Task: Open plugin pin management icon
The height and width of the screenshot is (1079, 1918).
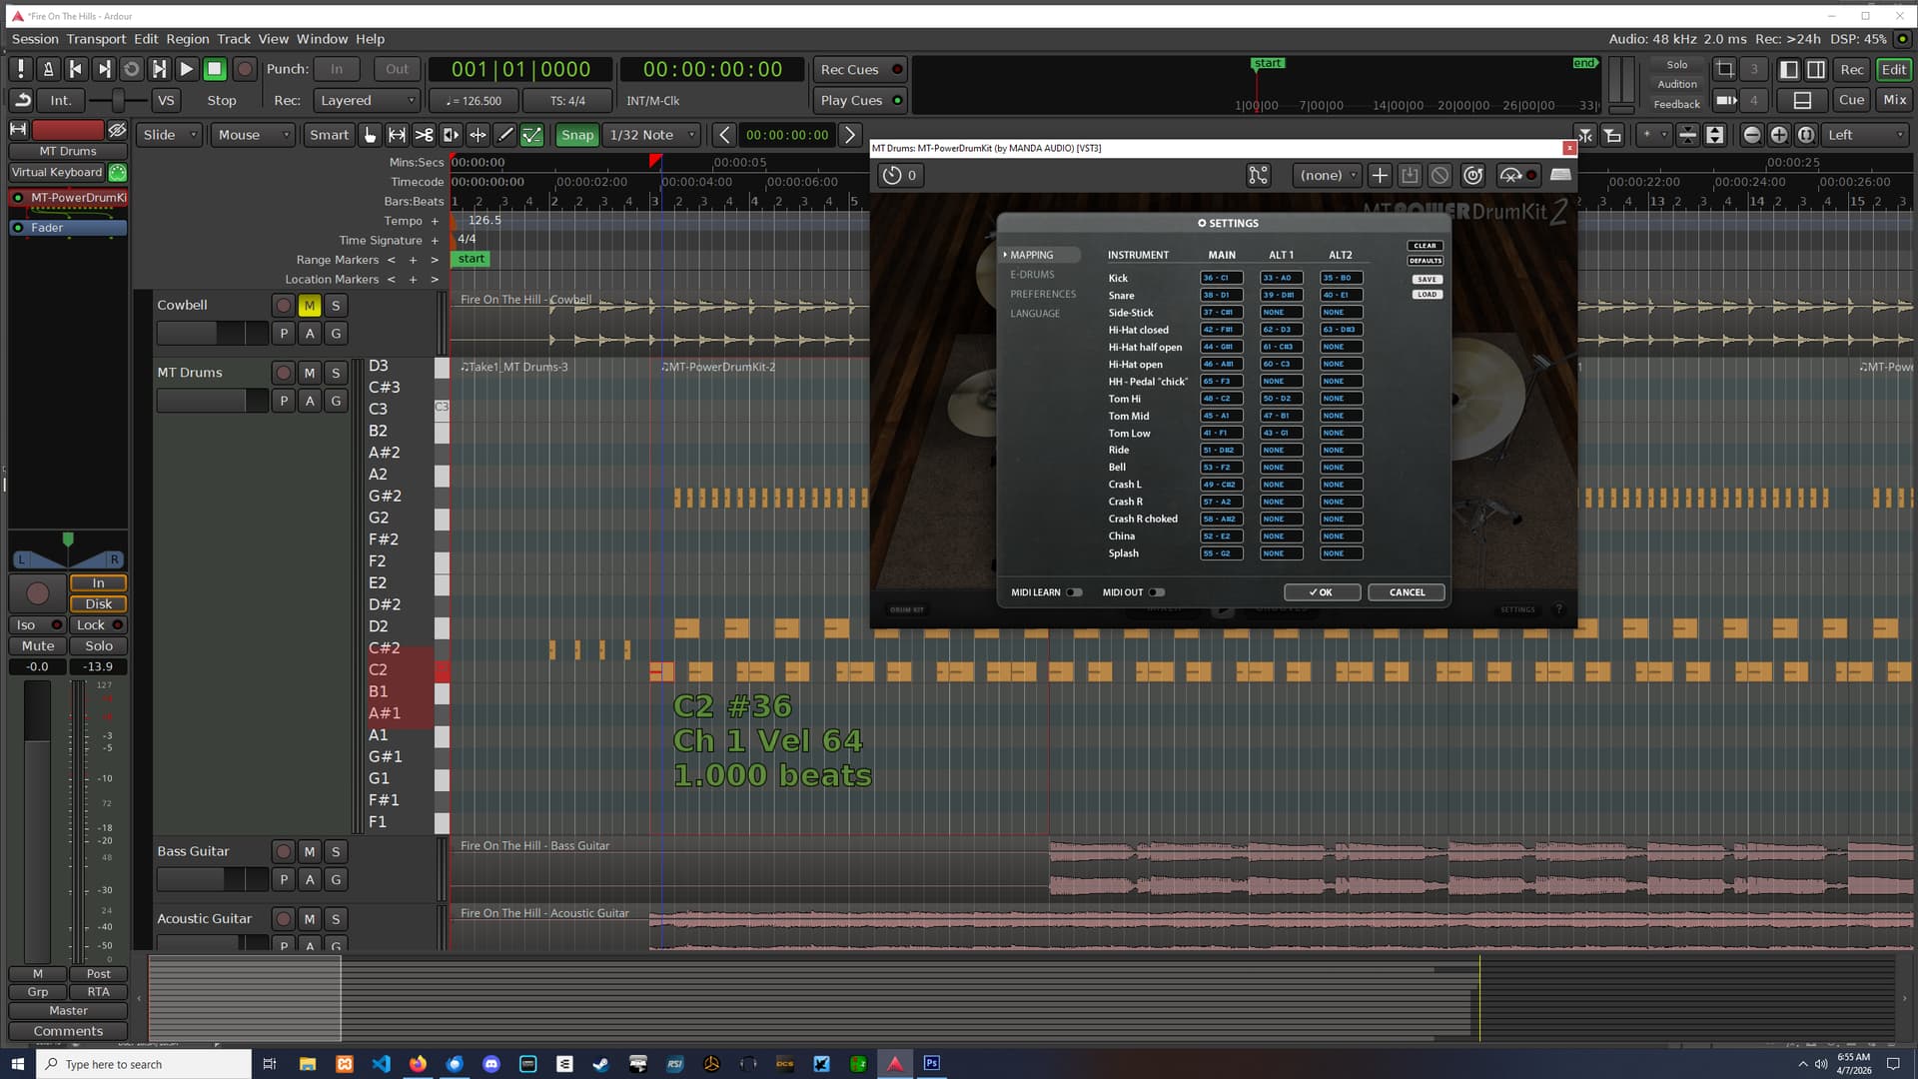Action: (1258, 175)
